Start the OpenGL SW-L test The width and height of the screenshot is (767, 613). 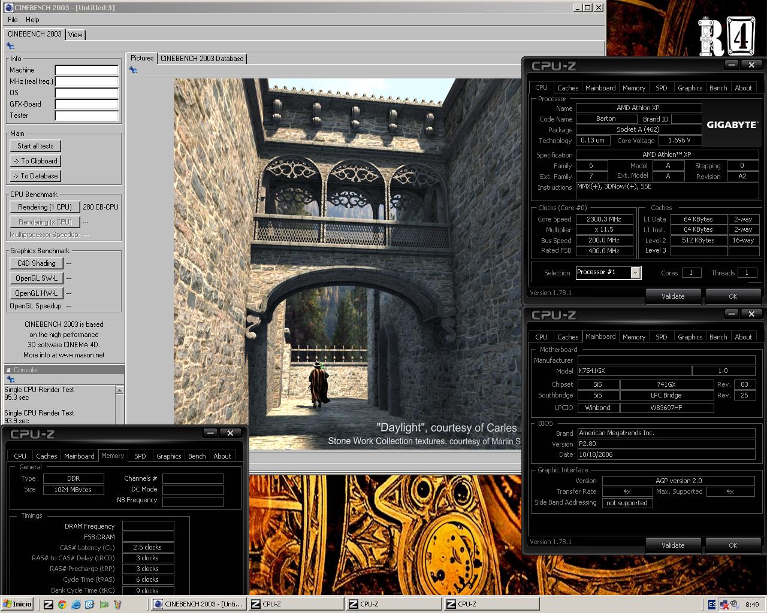[36, 278]
